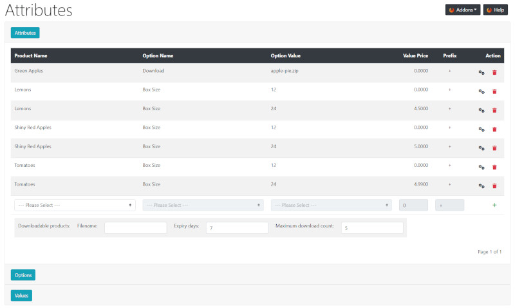Edit Lemons Box Size 24 attribute
Viewport: 515px width, 308px height.
pyautogui.click(x=482, y=110)
